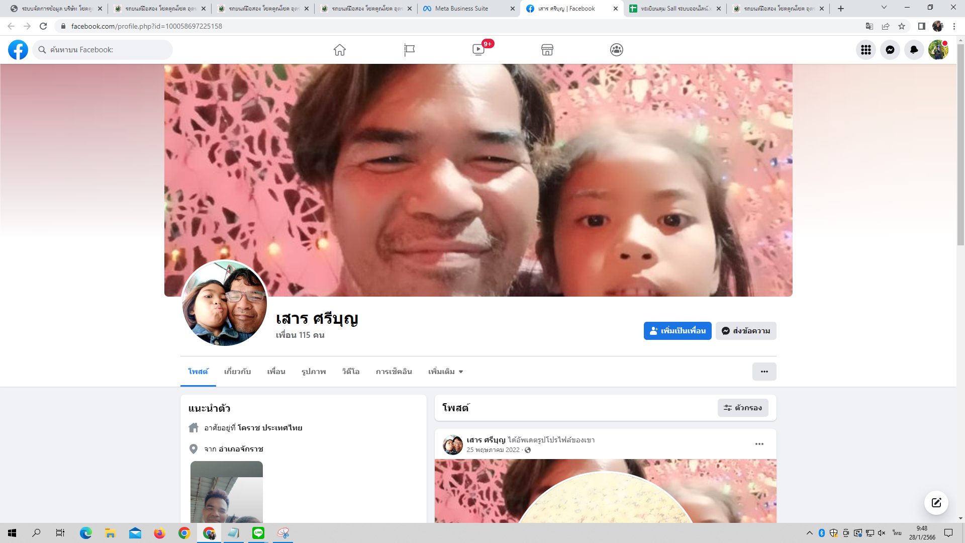This screenshot has width=965, height=543.
Task: Open profile three-dot options menu
Action: click(x=764, y=372)
